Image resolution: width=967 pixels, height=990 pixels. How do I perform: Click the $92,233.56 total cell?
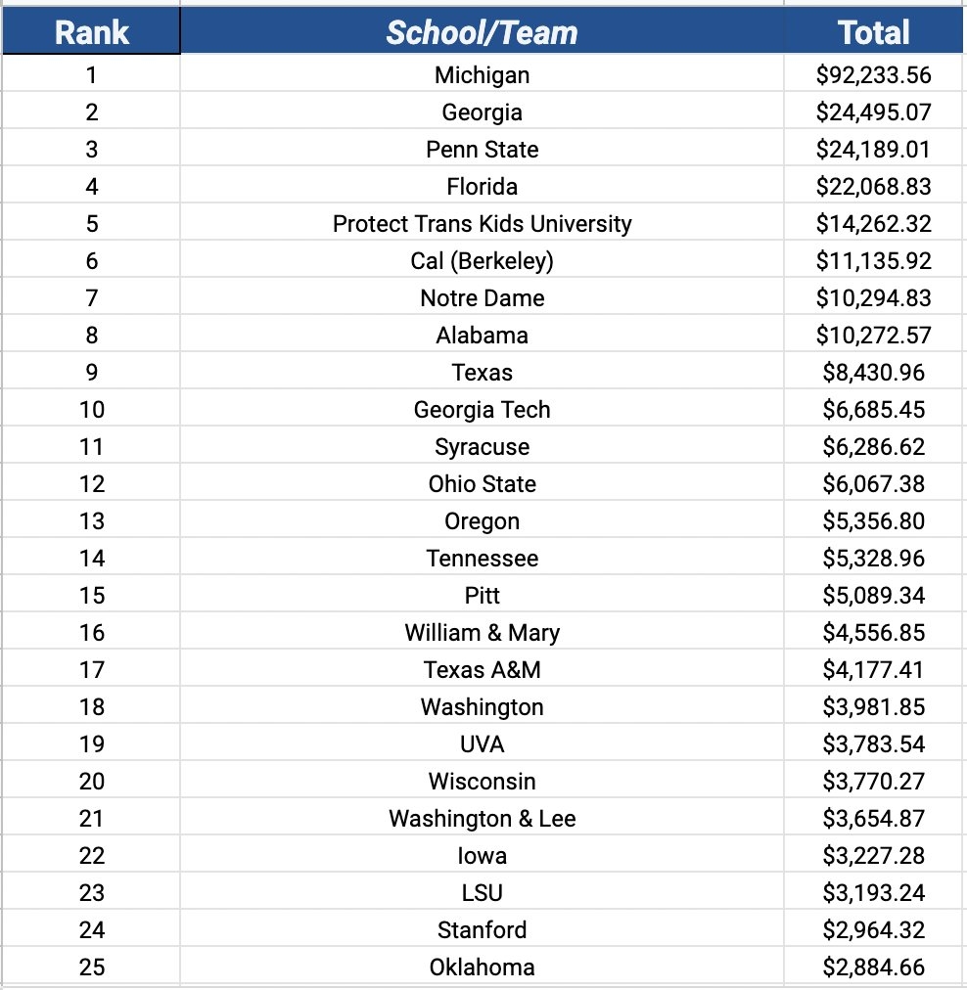coord(873,75)
